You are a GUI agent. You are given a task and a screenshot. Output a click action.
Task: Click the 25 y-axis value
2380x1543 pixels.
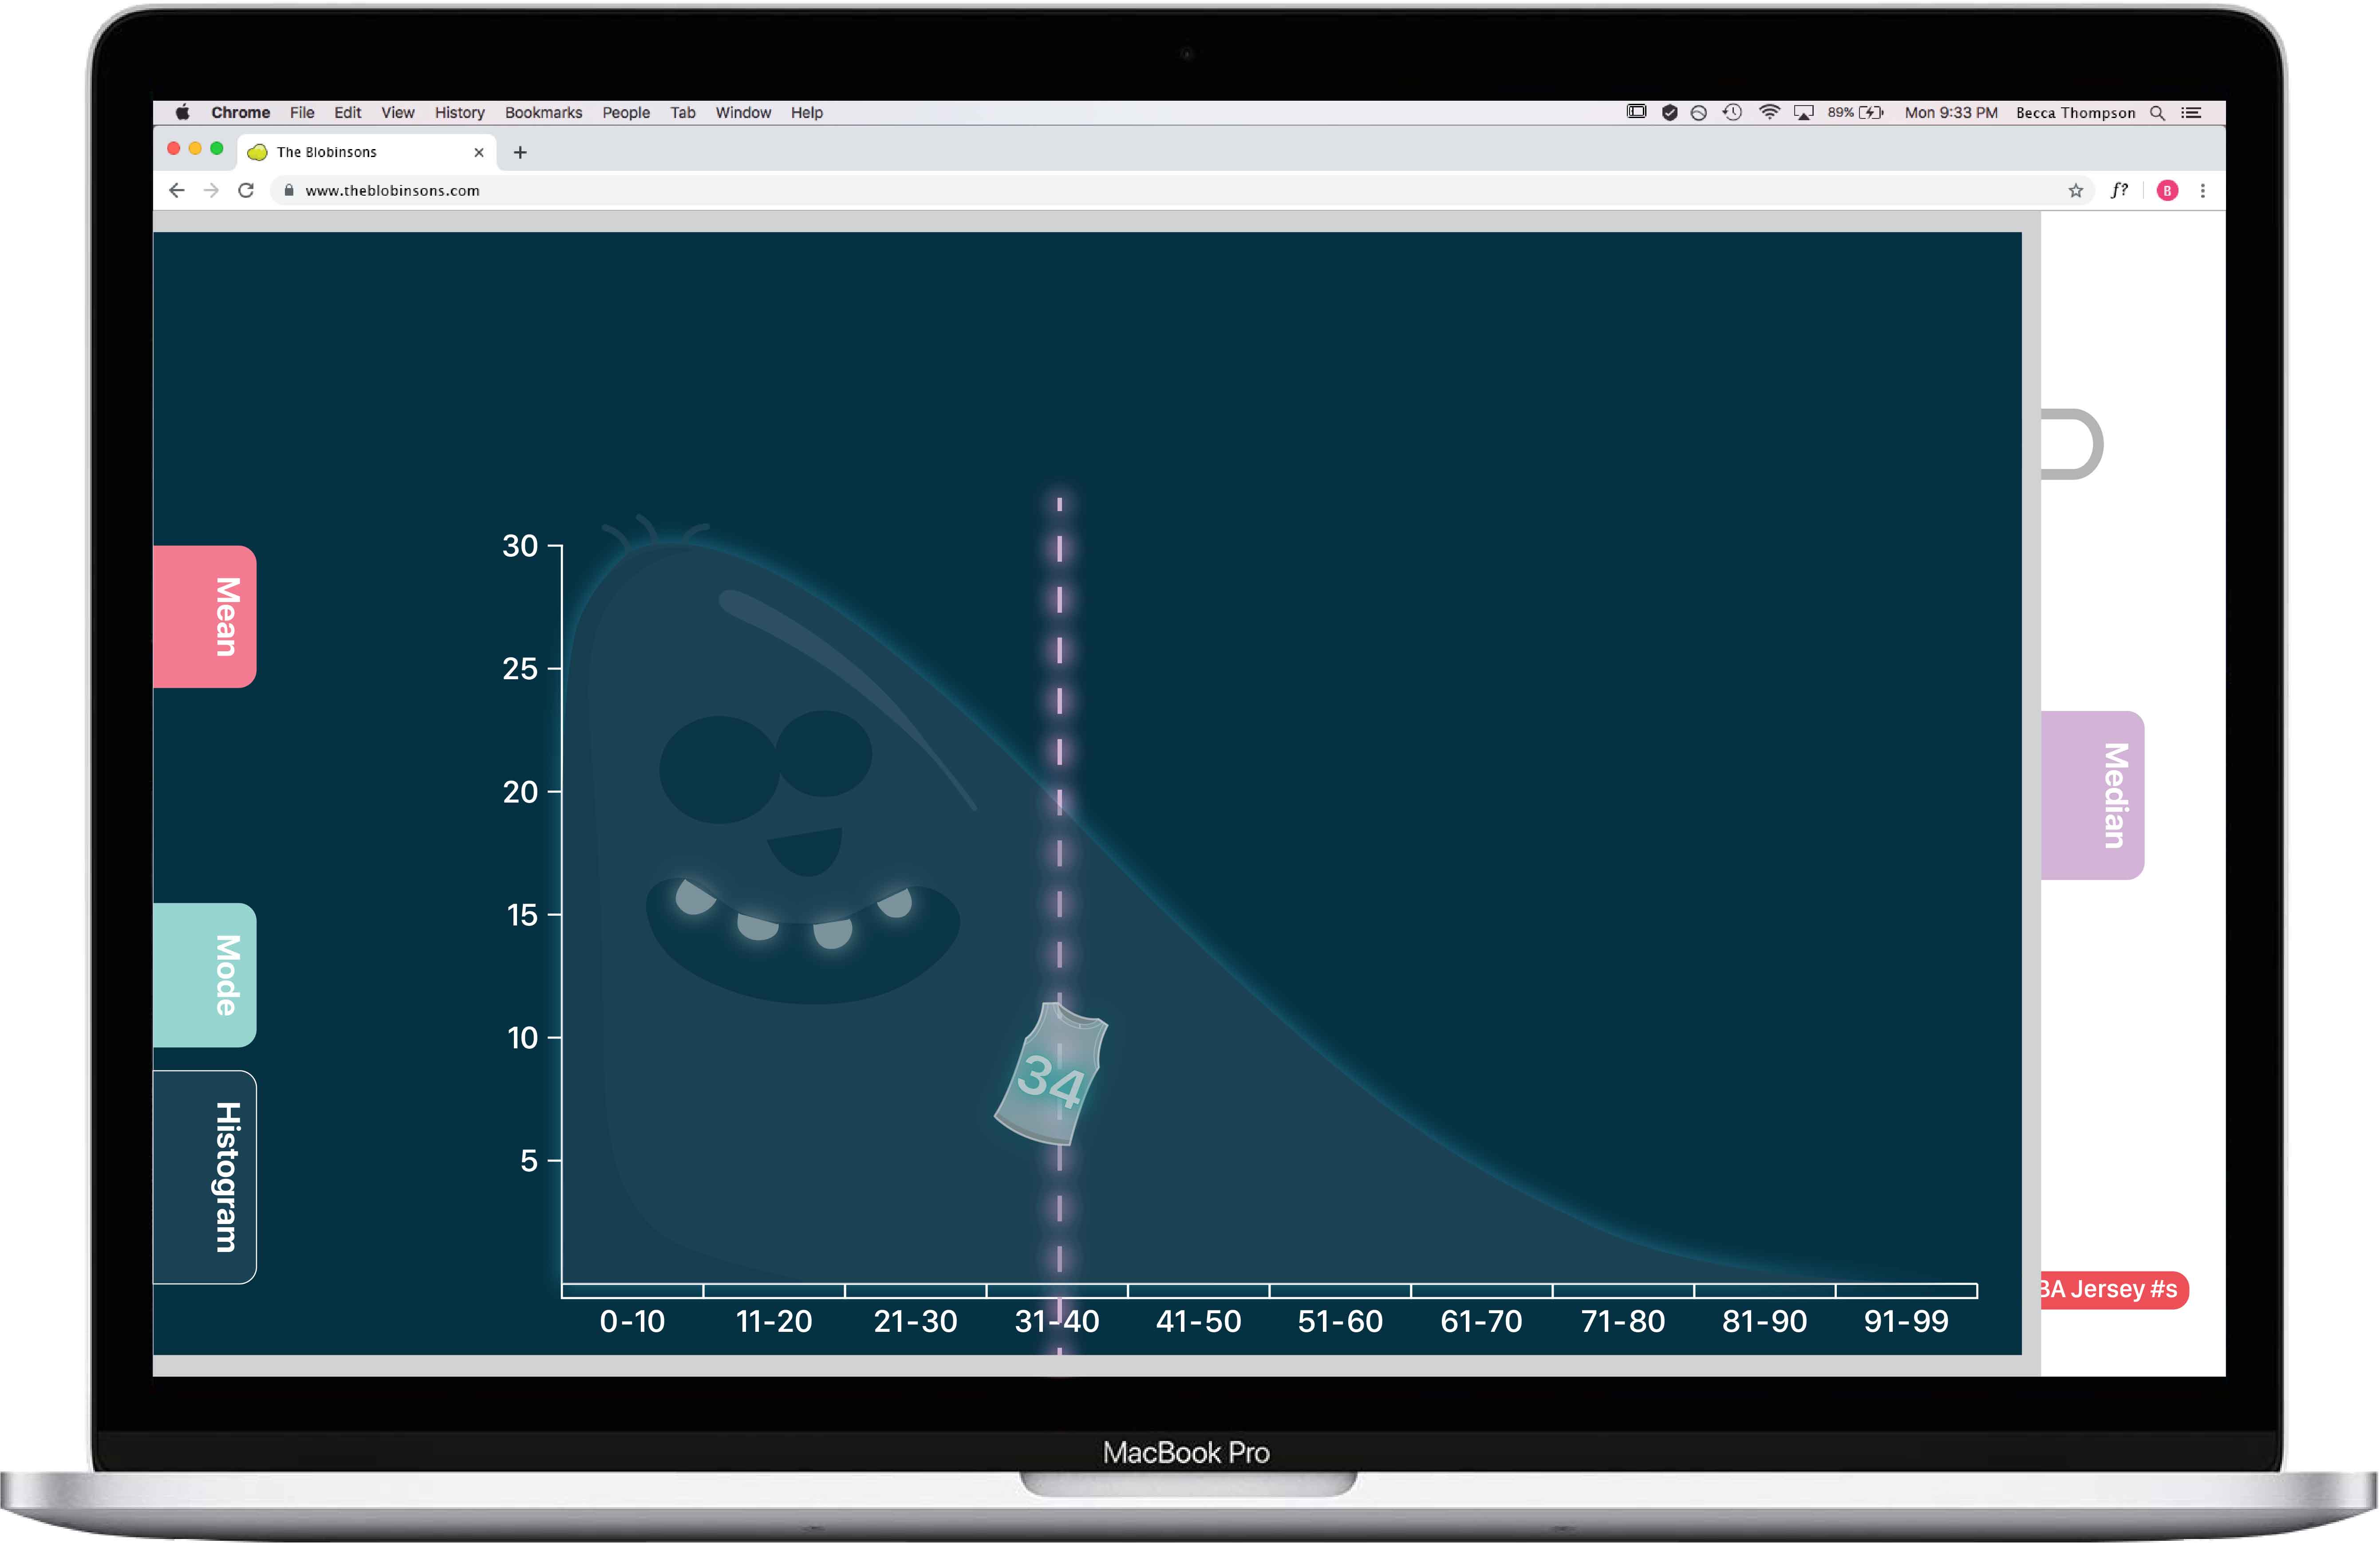tap(520, 669)
